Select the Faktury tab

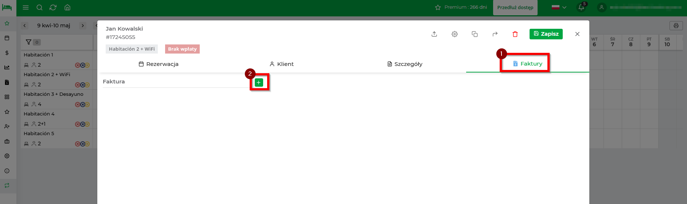pyautogui.click(x=527, y=64)
